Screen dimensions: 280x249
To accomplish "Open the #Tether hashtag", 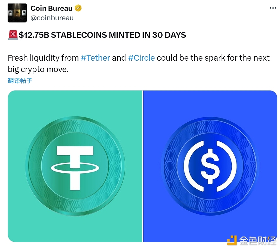I will coord(96,58).
